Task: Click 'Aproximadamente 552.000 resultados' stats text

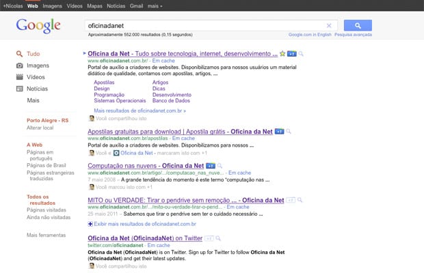Action: pos(140,35)
